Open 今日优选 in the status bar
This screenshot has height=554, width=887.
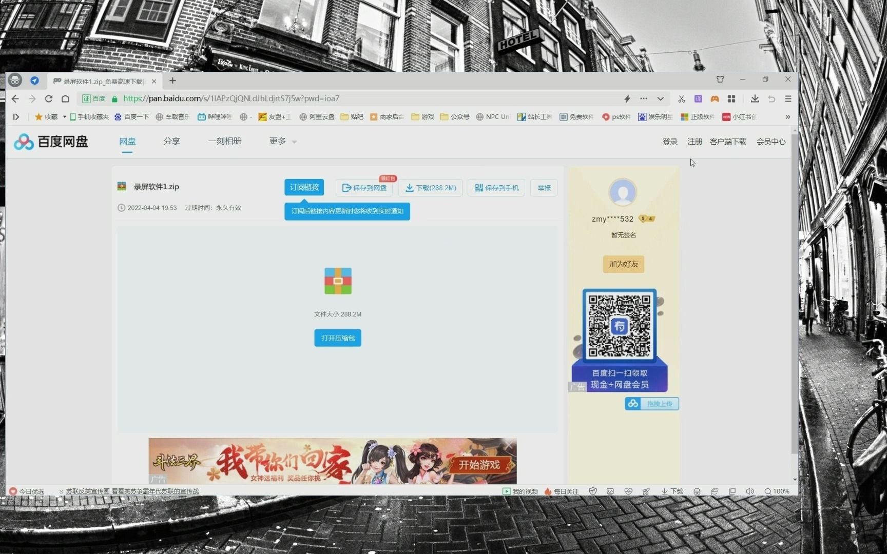(27, 491)
